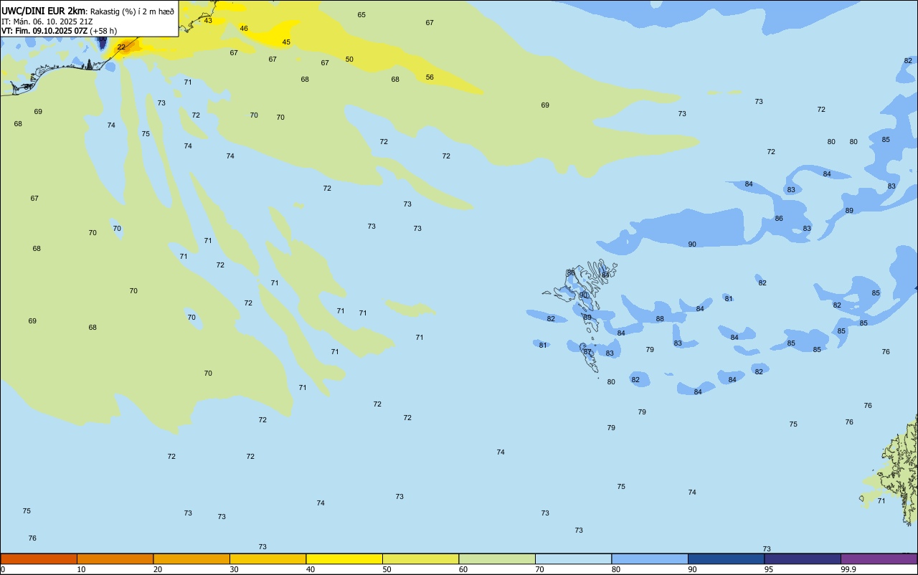Click the amber 20–30 legend swatch
This screenshot has width=918, height=575.
[191, 559]
